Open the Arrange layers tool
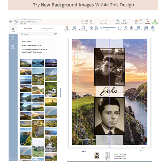The image size is (166, 166). click(x=152, y=28)
